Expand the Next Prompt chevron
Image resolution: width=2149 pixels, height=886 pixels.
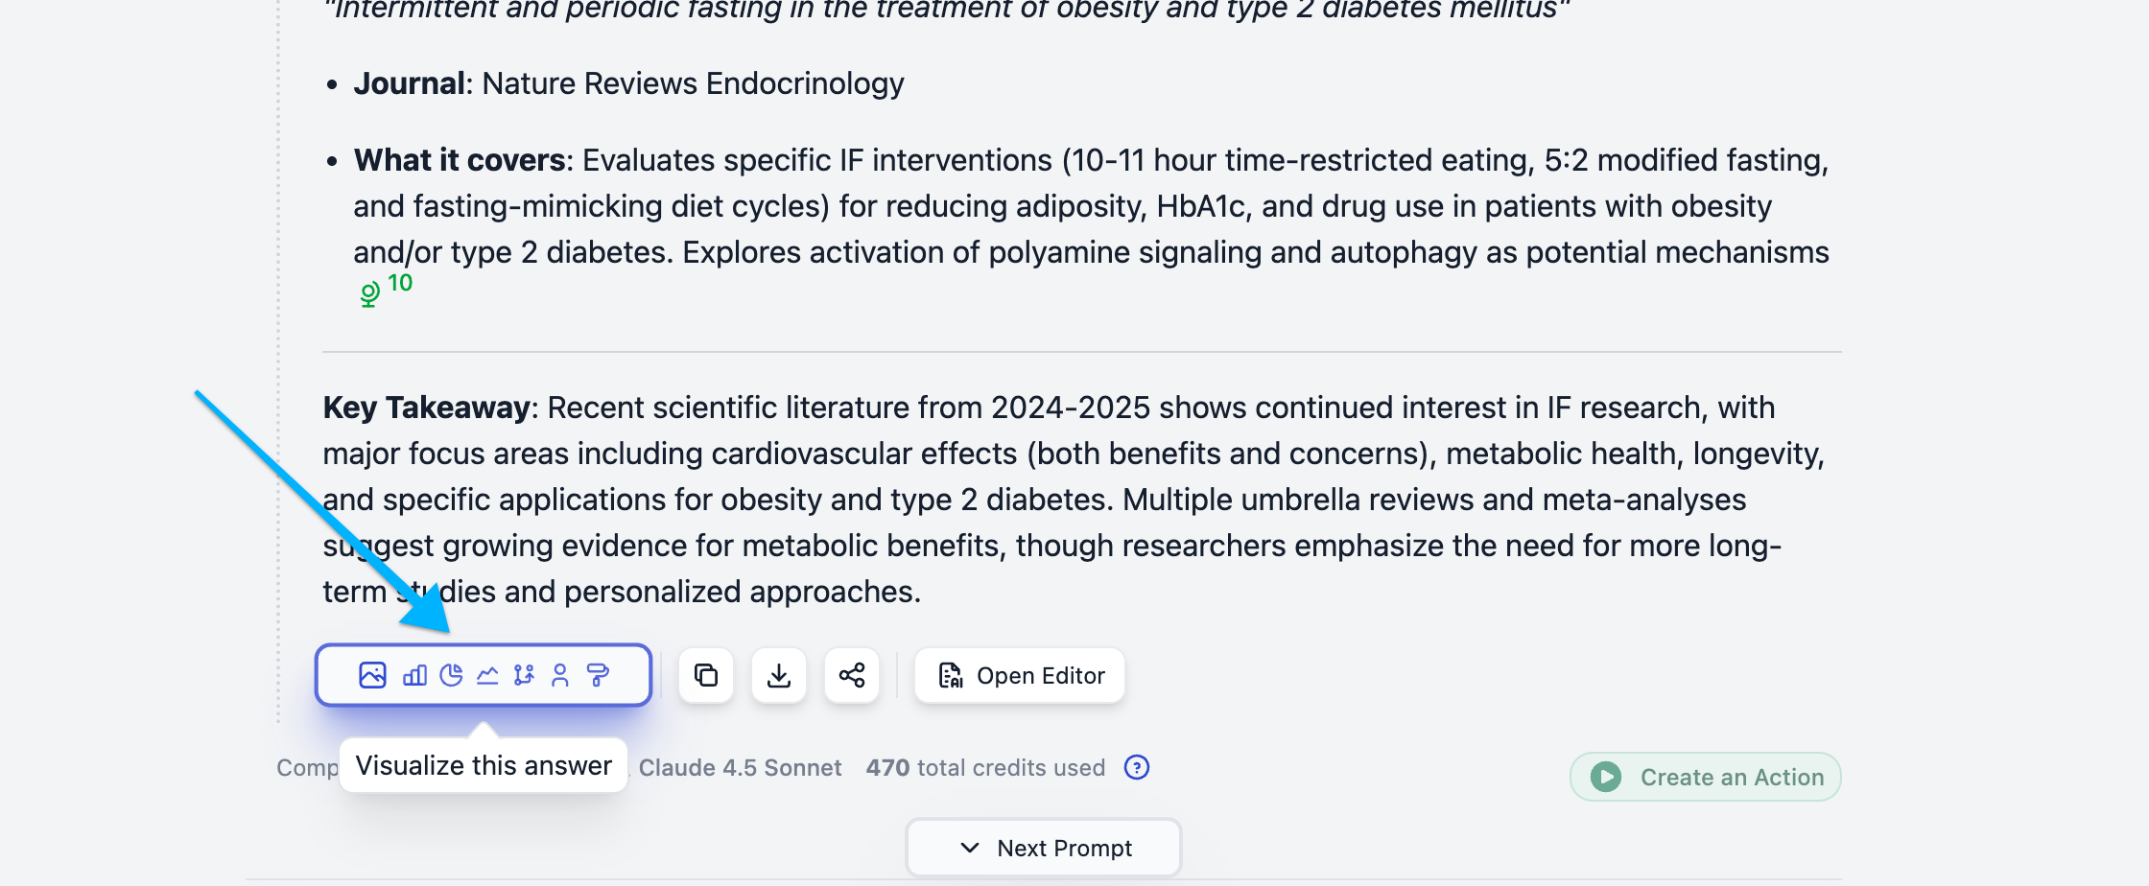[x=970, y=848]
